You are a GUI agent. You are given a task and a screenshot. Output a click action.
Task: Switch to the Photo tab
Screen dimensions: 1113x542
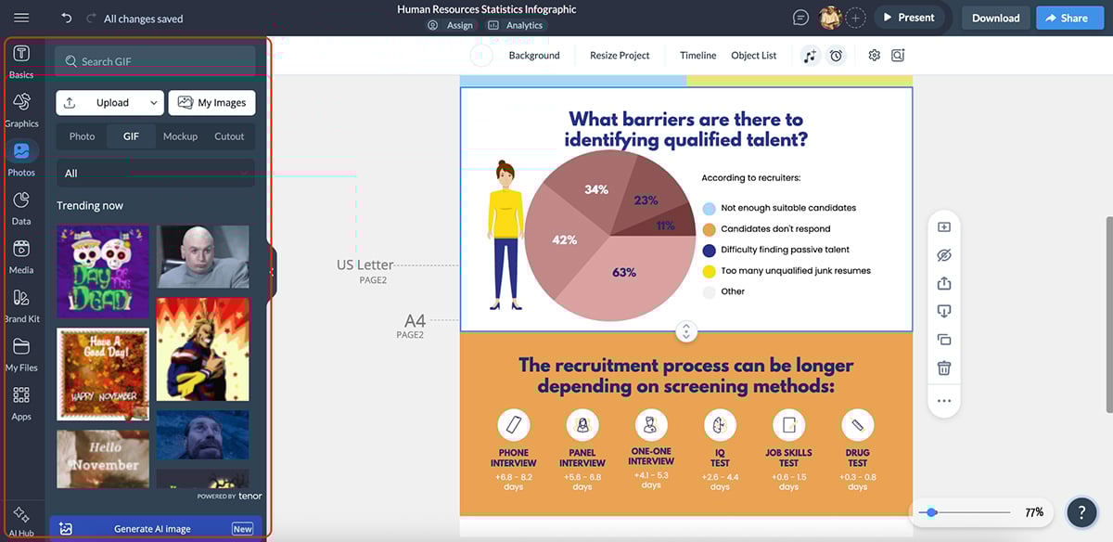(82, 136)
